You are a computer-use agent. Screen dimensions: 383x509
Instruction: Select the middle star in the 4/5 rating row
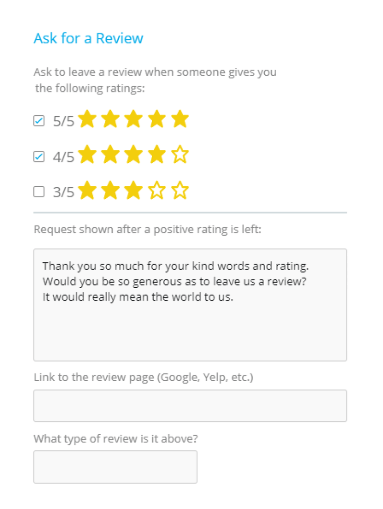point(134,155)
